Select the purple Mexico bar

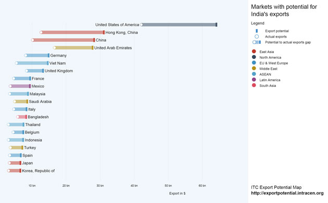click(x=20, y=86)
